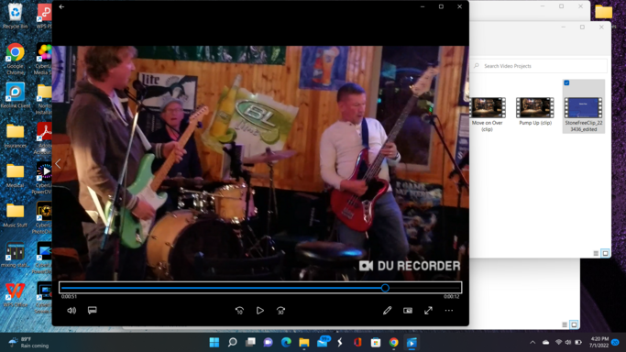The width and height of the screenshot is (626, 352).
Task: Mute the video volume speaker icon
Action: [71, 310]
